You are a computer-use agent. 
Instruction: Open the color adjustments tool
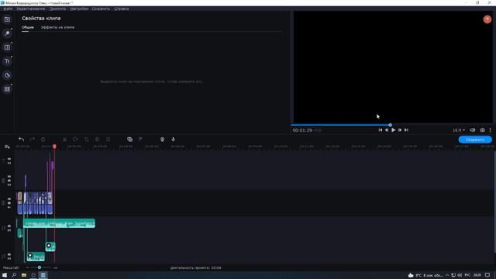pos(98,139)
